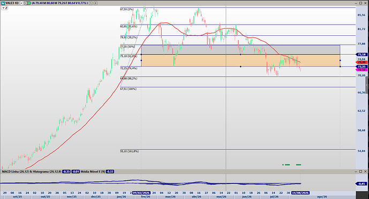369x199 pixels.
Task: Select the 67,51 (100%) Fibonacci label
Action: 128,89
